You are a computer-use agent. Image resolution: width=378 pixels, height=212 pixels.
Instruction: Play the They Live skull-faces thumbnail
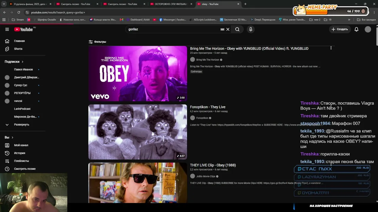click(138, 132)
